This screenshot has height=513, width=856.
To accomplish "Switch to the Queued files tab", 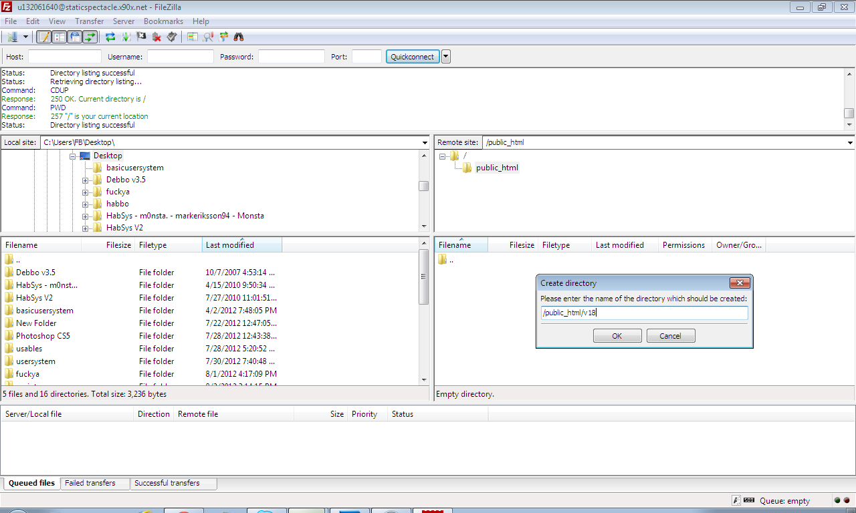I will tap(31, 483).
